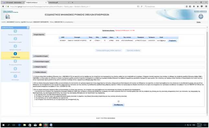This screenshot has height=128, width=209.
Task: Click the email cell in debtor table
Action: pos(161,40)
